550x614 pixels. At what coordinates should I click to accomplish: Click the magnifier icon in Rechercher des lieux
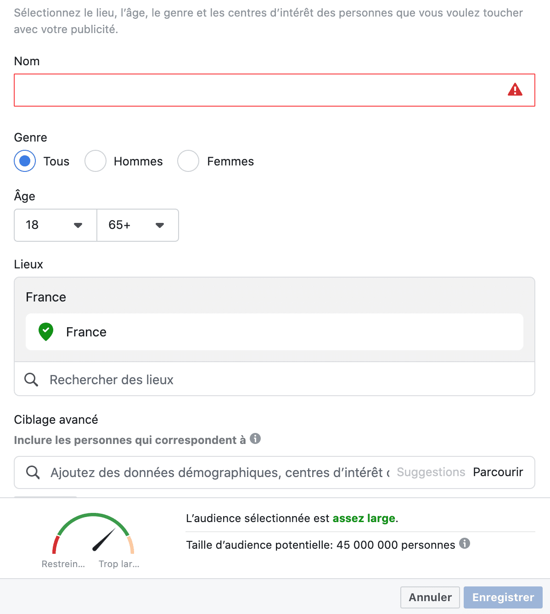(31, 379)
